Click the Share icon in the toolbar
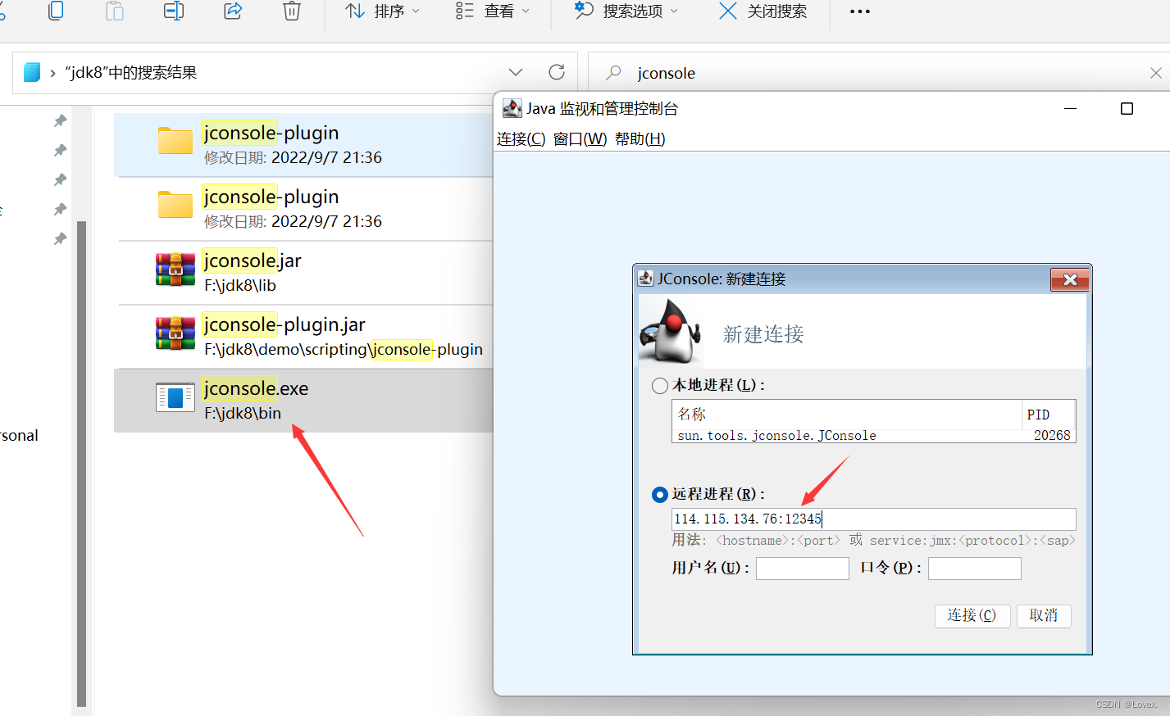Image resolution: width=1170 pixels, height=716 pixels. click(232, 11)
